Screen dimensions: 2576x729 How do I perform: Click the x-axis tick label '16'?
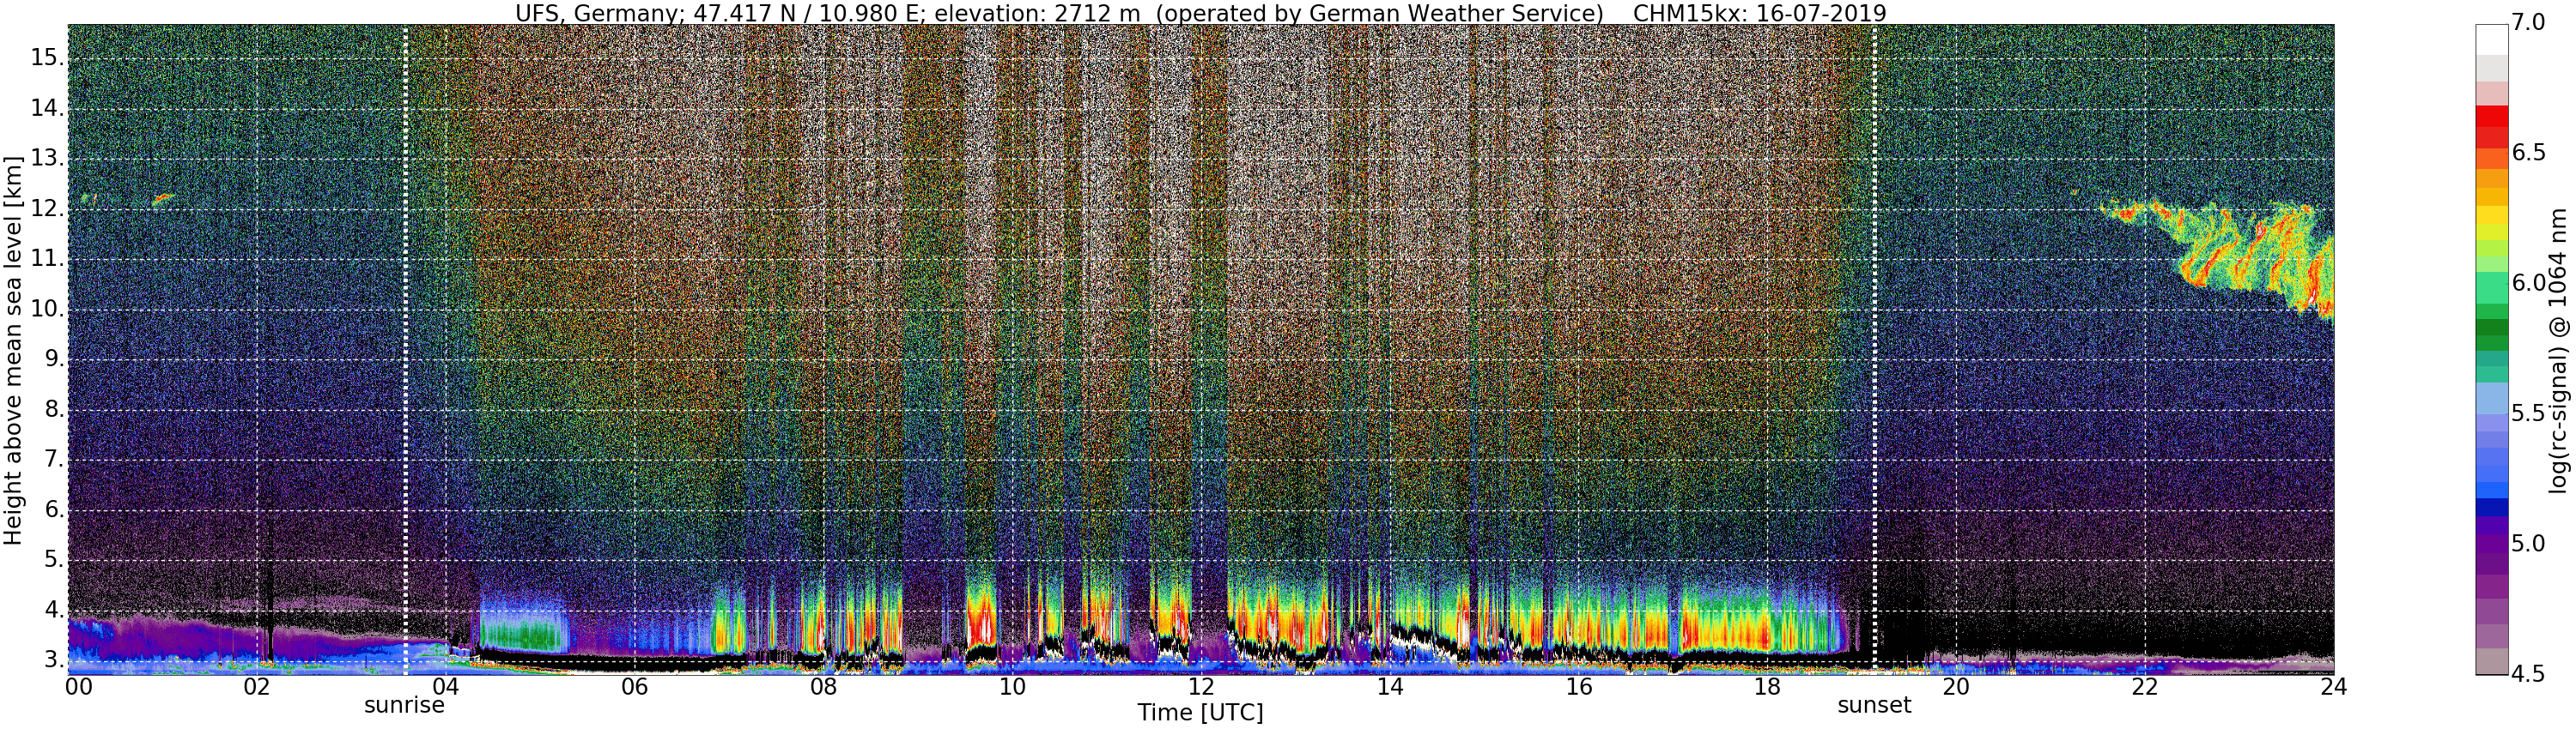click(1579, 687)
